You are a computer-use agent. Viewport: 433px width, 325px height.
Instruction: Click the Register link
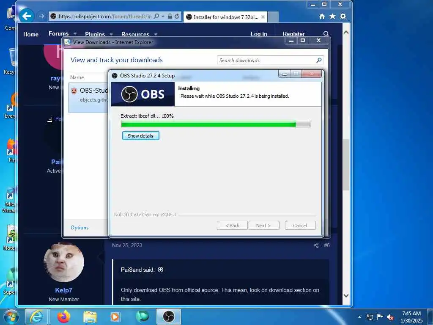click(294, 34)
